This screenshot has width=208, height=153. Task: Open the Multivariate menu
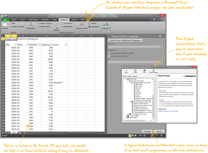(67, 27)
